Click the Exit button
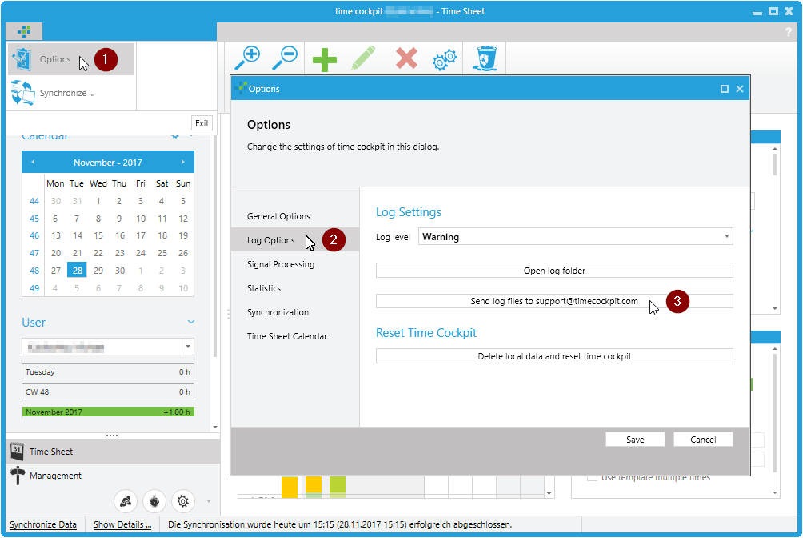 (202, 123)
